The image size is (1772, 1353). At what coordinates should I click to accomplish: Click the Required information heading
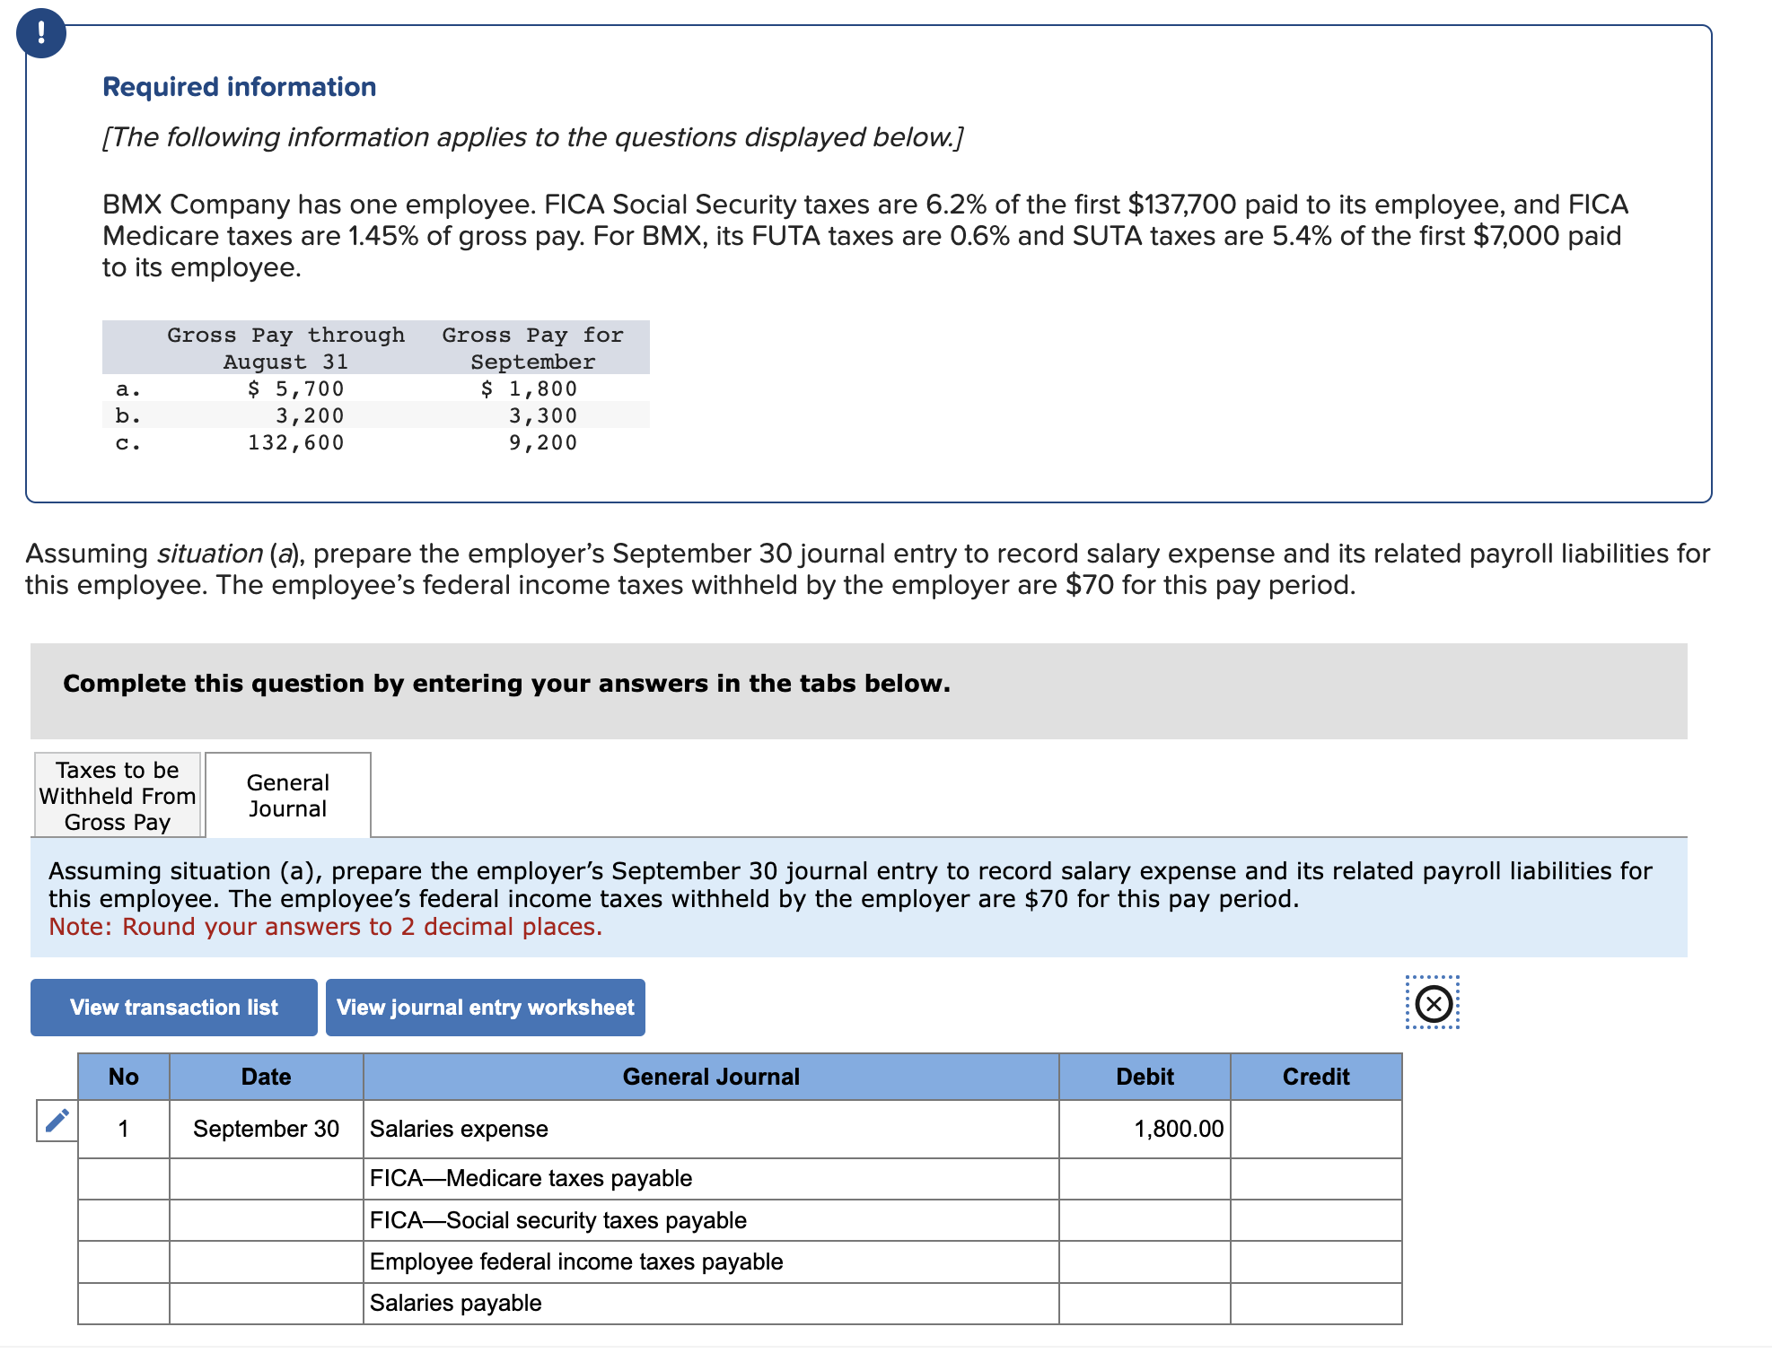pyautogui.click(x=239, y=87)
